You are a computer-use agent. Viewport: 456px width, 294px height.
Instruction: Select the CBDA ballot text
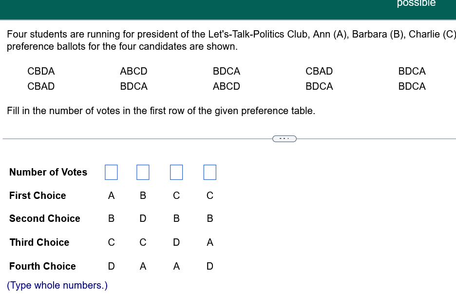[x=41, y=71]
